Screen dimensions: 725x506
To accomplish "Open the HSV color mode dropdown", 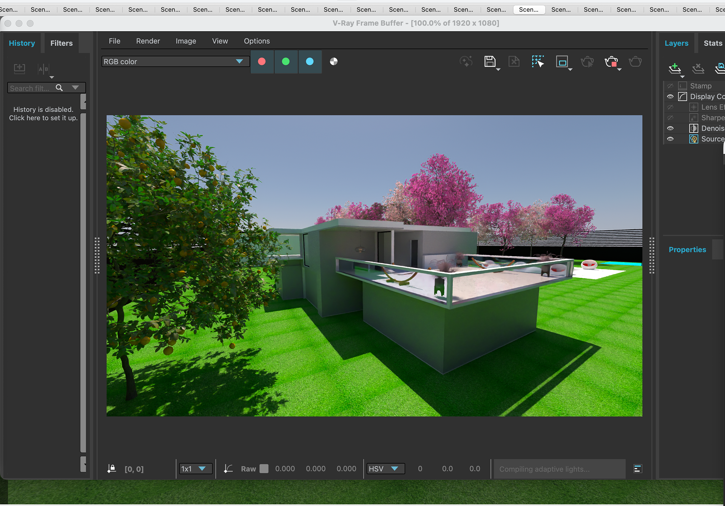I will (x=385, y=469).
